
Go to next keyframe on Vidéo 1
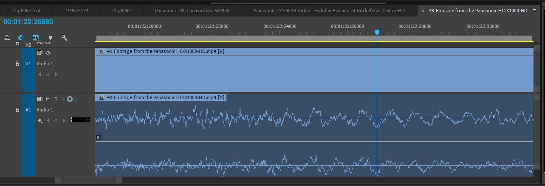click(x=56, y=75)
